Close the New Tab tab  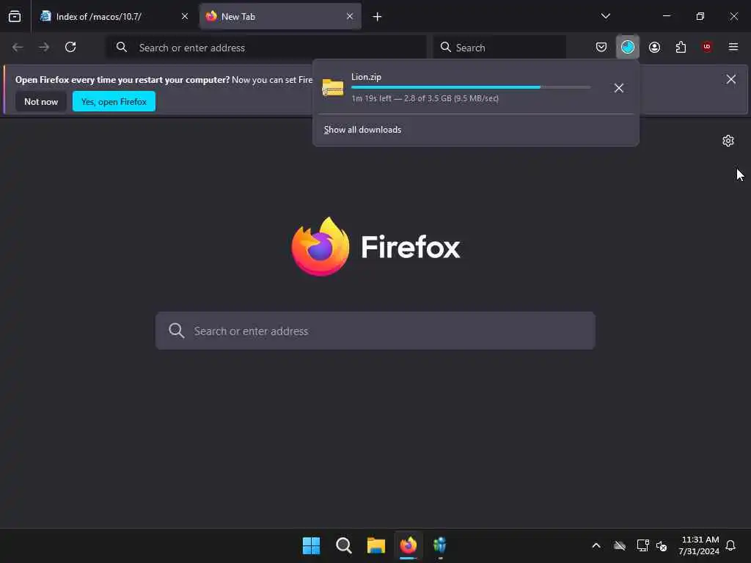click(350, 16)
